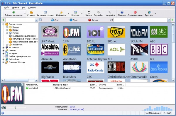Adjust the volume slider handle
Viewport: 176px width, 116px height.
click(15, 108)
